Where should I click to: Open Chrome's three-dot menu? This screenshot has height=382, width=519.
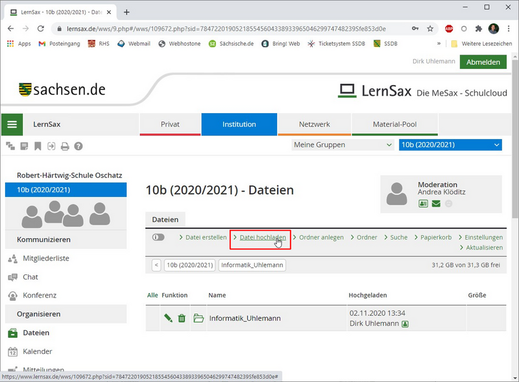point(509,29)
